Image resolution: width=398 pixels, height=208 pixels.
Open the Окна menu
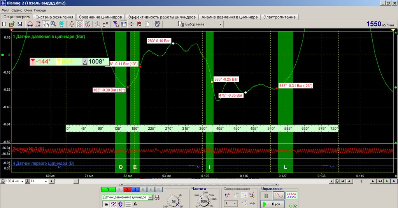coord(28,11)
